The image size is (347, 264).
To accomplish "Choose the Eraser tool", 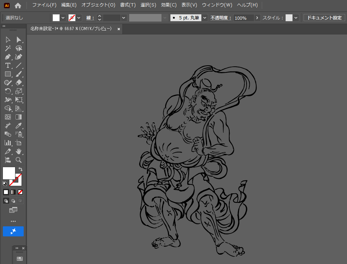I will coord(19,82).
